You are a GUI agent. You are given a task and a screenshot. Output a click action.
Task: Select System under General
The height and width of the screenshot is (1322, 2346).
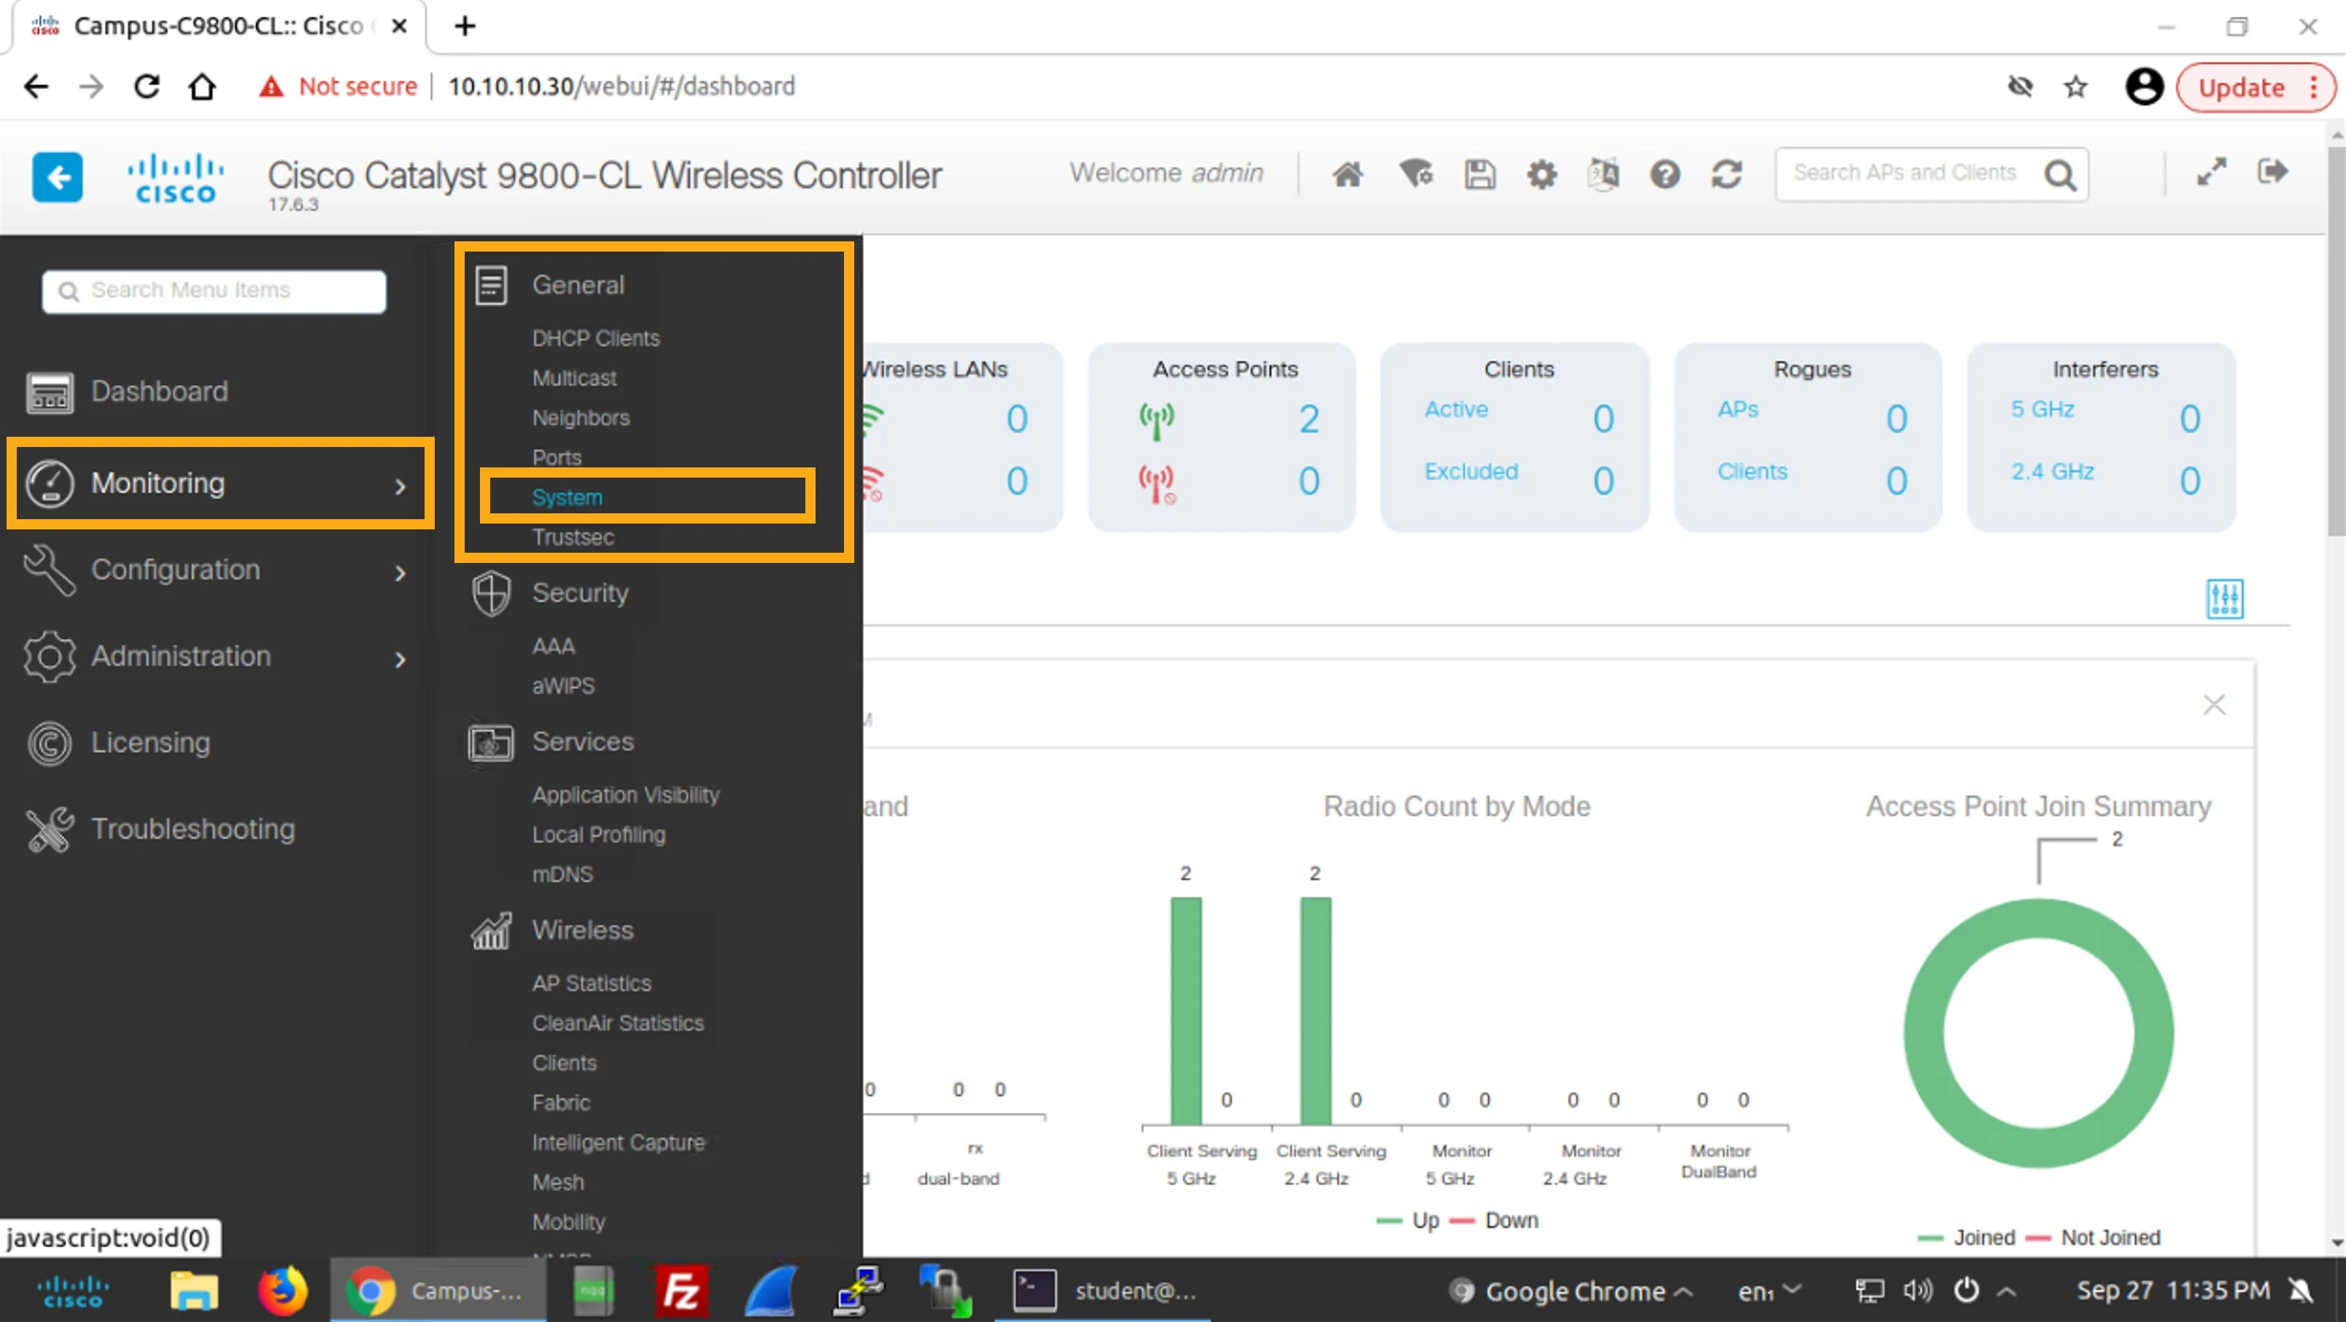pyautogui.click(x=567, y=497)
